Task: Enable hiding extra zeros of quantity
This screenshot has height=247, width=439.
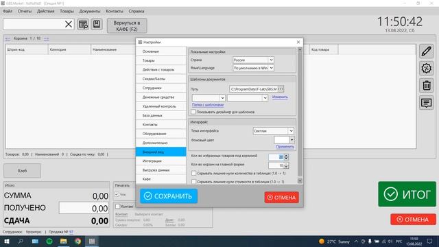Action: 193,174
